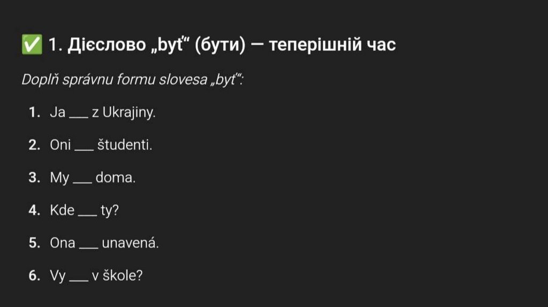This screenshot has height=307, width=548.
Task: Click the words "теперішній час" in the heading
Action: tap(332, 45)
